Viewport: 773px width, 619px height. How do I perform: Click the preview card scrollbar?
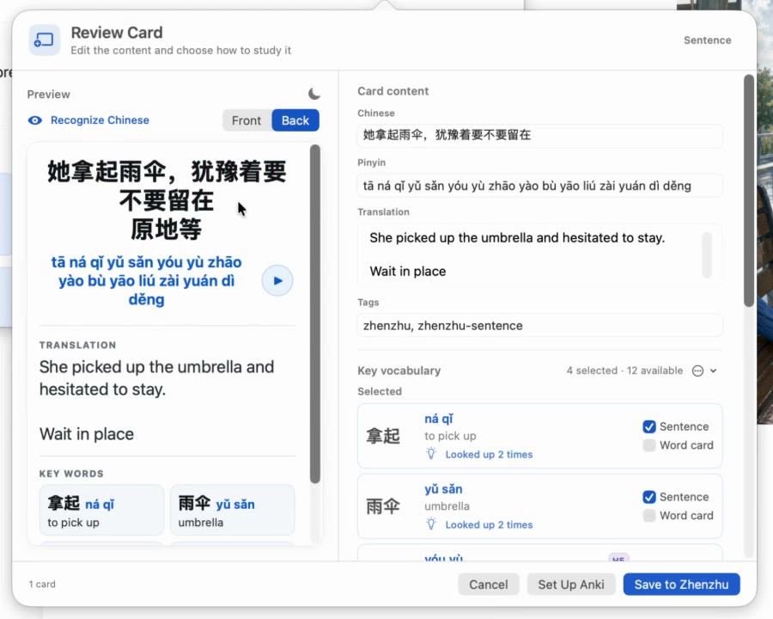(x=315, y=314)
